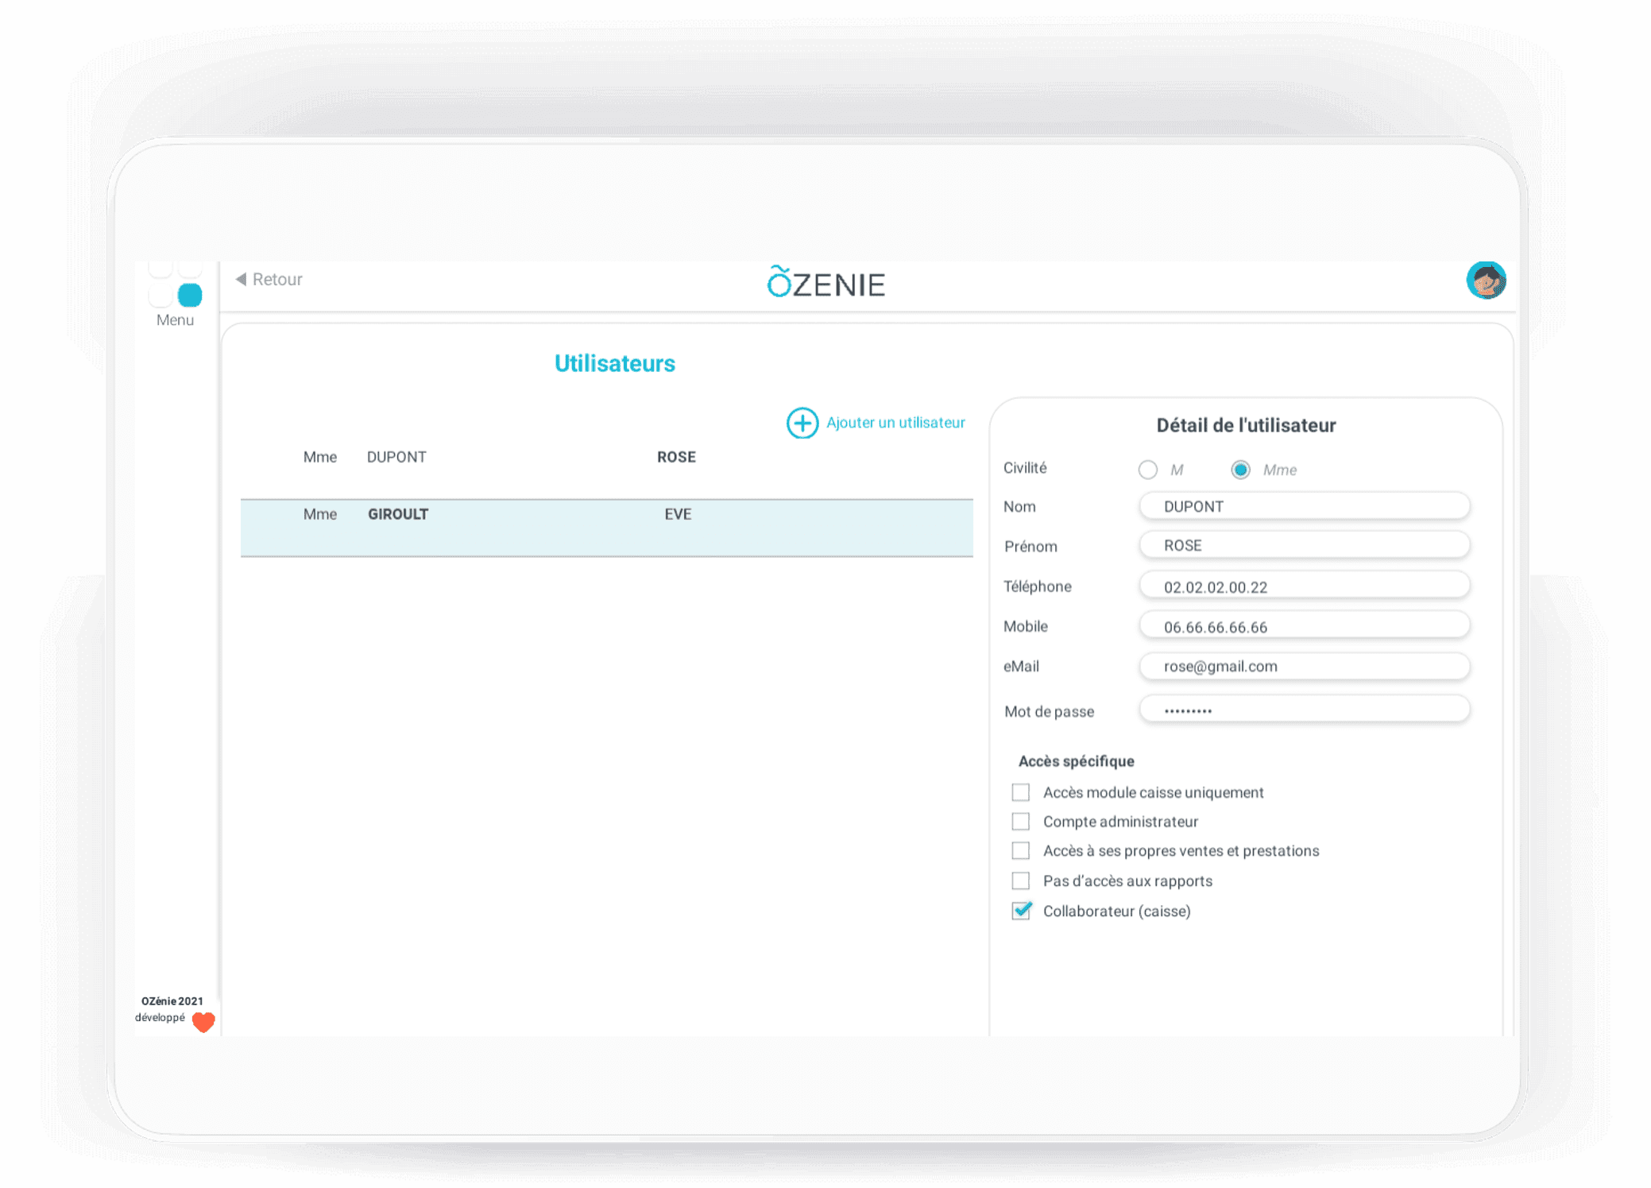Enable Accès module caisse uniquement
Screen dimensions: 1651x1188
pyautogui.click(x=1021, y=792)
